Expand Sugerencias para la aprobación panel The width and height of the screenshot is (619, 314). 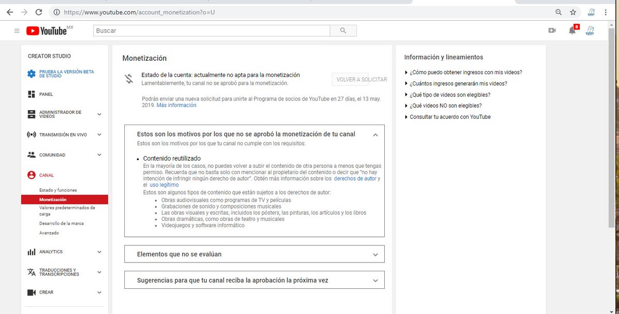click(254, 280)
